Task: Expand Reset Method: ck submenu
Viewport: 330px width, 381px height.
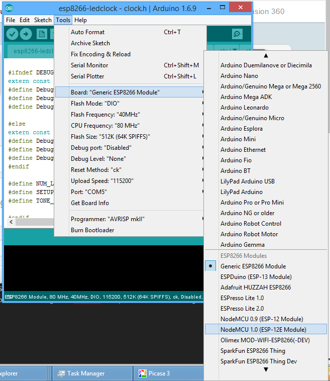Action: (x=130, y=170)
